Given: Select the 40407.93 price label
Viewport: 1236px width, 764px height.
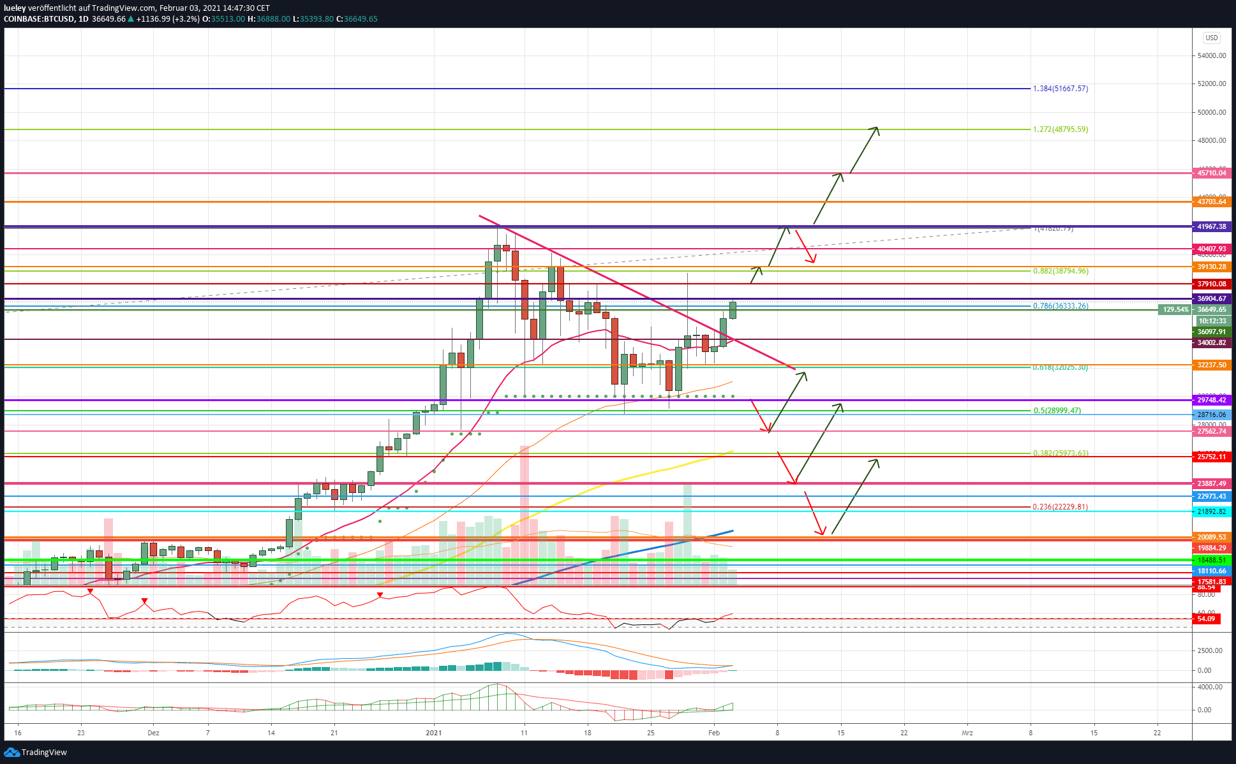Looking at the screenshot, I should [1211, 249].
